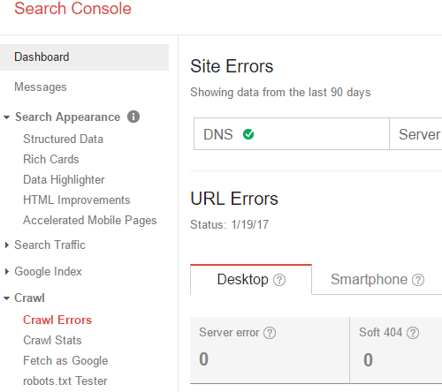Switch to the Smartphone tab
This screenshot has height=392, width=442.
[x=377, y=280]
